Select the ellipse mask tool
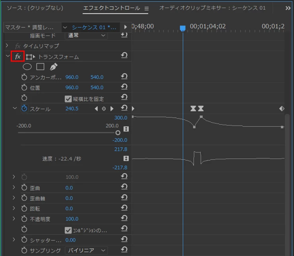Image resolution: width=294 pixels, height=256 pixels. click(27, 67)
